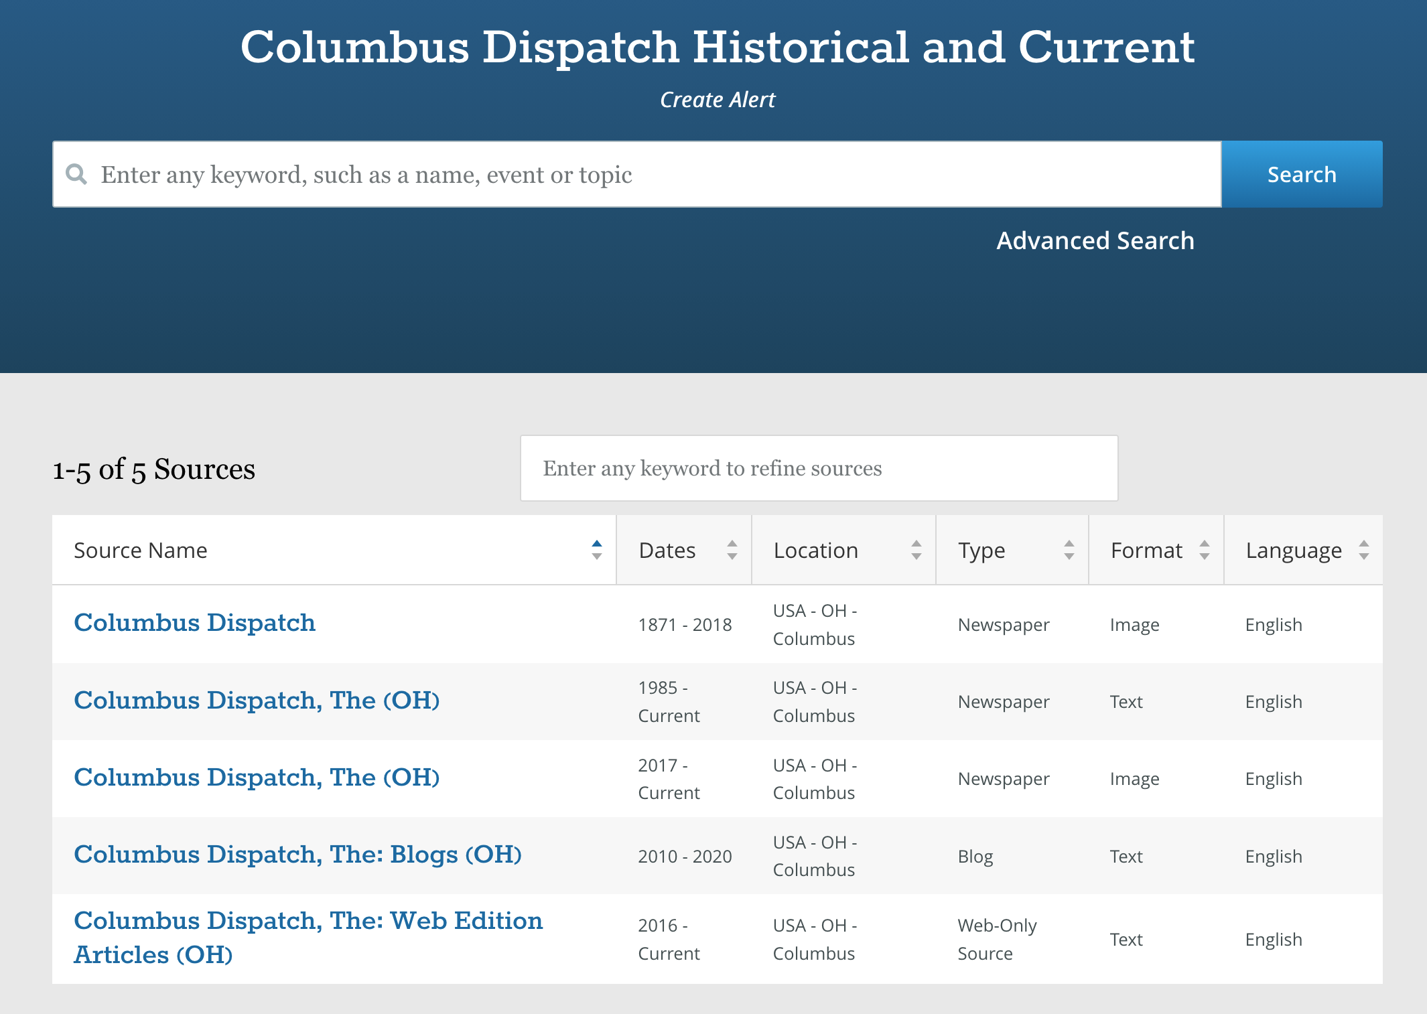Click the Dates column header label
Image resolution: width=1427 pixels, height=1014 pixels.
tap(667, 551)
